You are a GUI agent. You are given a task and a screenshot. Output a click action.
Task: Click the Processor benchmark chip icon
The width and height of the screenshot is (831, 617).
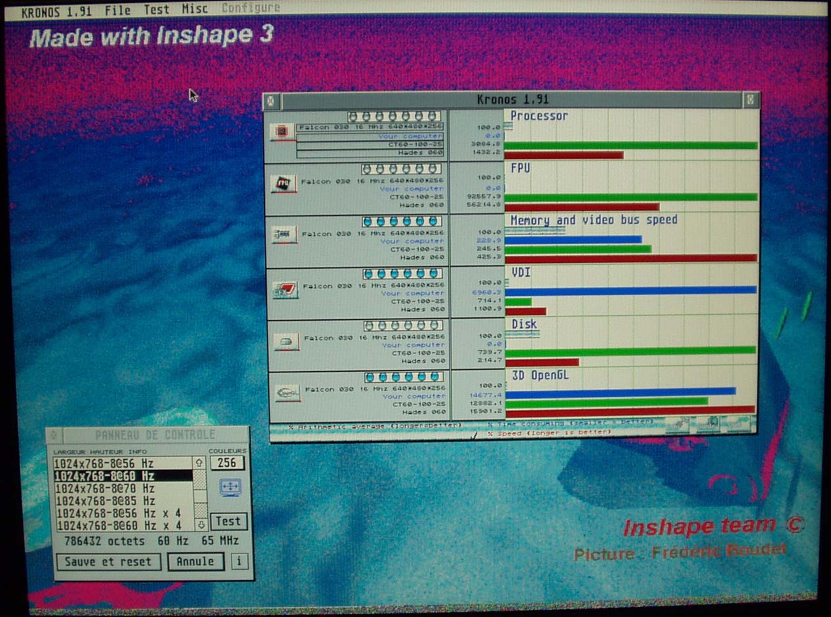tap(282, 132)
